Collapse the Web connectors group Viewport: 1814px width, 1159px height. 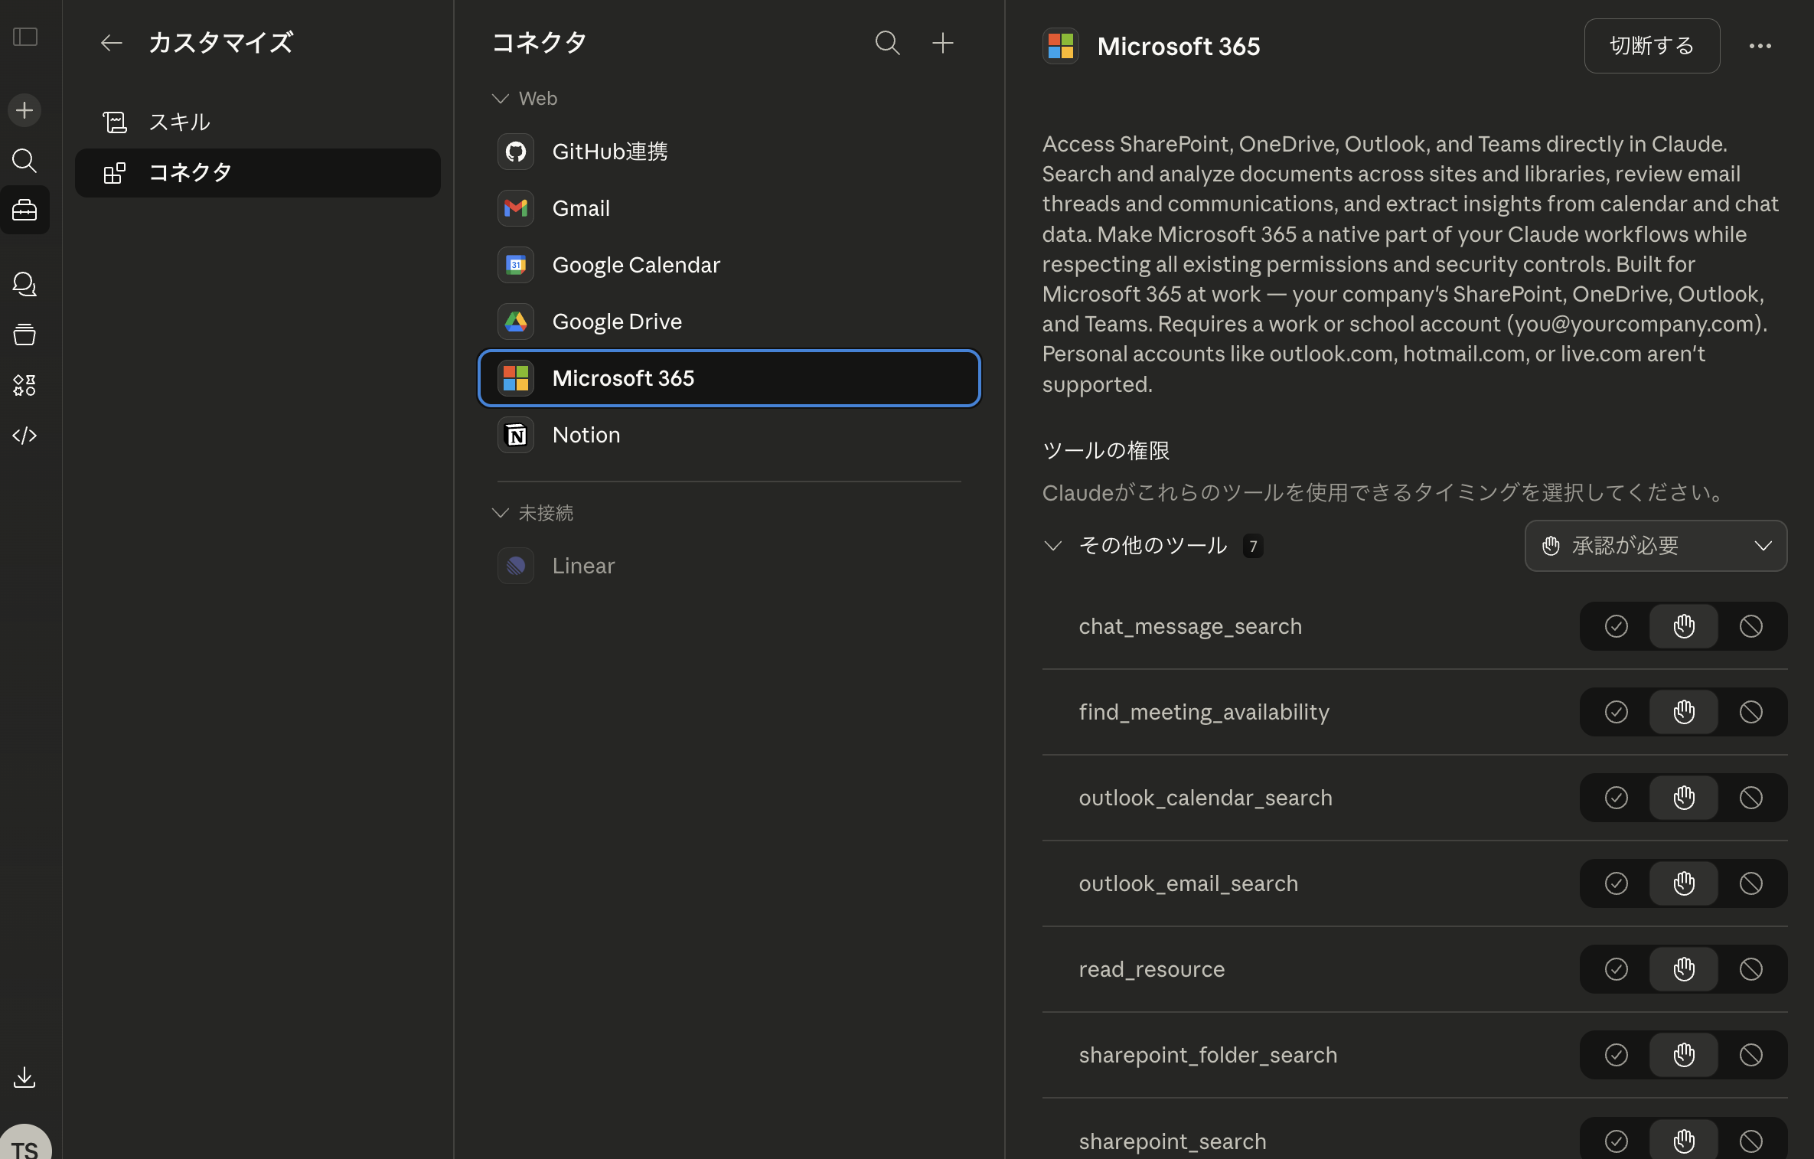(501, 99)
